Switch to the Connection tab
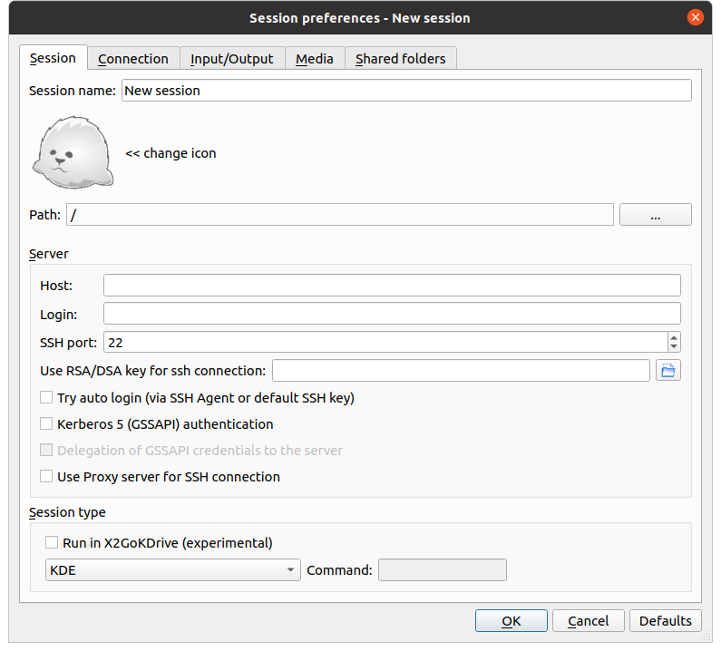The image size is (721, 651). point(133,58)
